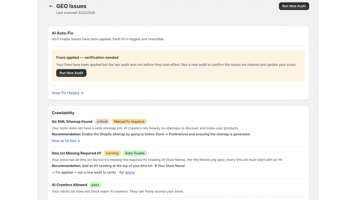356x200 pixels.
Task: Click the critical badge on No XML Sitemap
Action: [102, 121]
